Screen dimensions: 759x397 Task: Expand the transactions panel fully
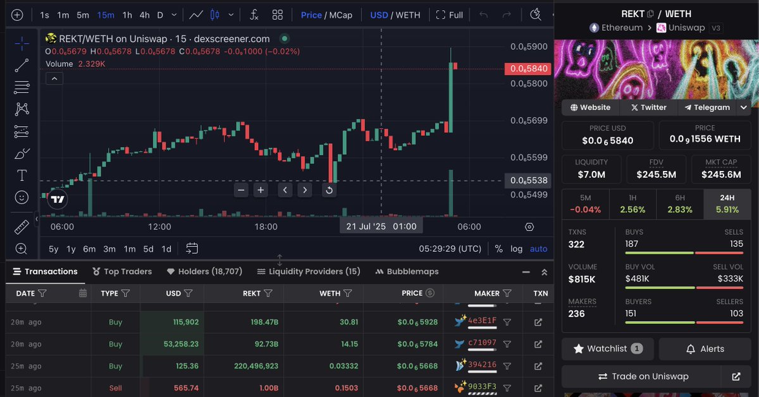point(544,272)
